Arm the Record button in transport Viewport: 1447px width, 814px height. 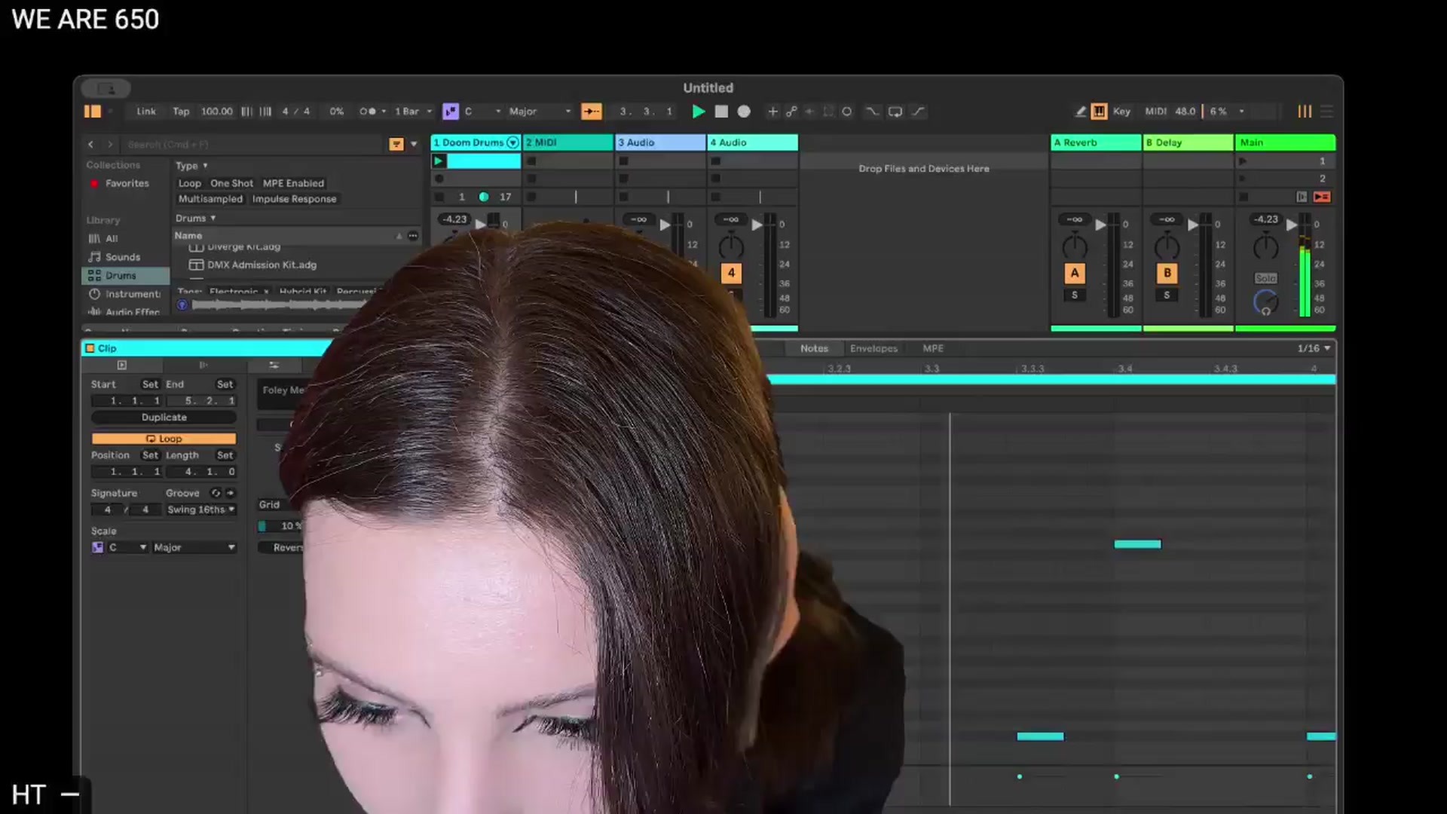[744, 112]
